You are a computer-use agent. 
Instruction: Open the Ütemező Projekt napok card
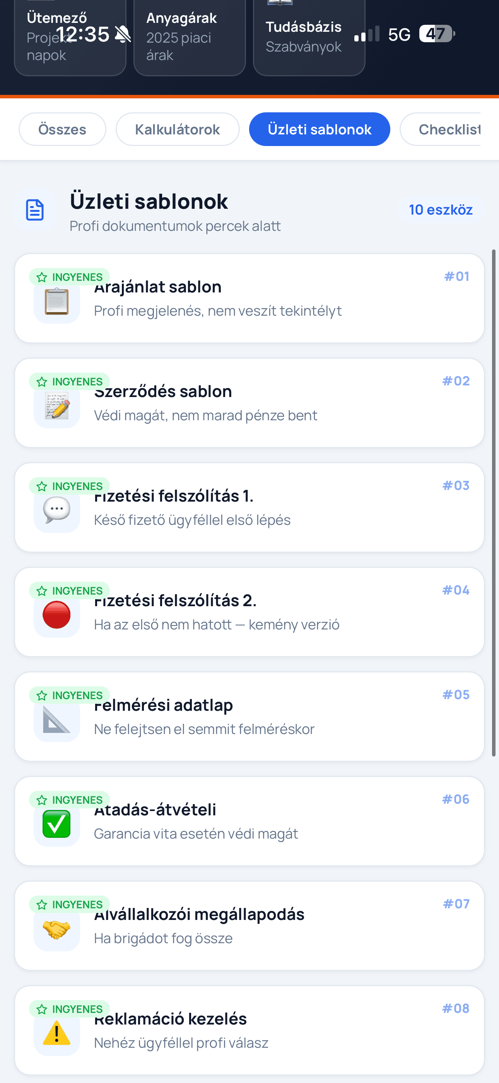point(70,37)
